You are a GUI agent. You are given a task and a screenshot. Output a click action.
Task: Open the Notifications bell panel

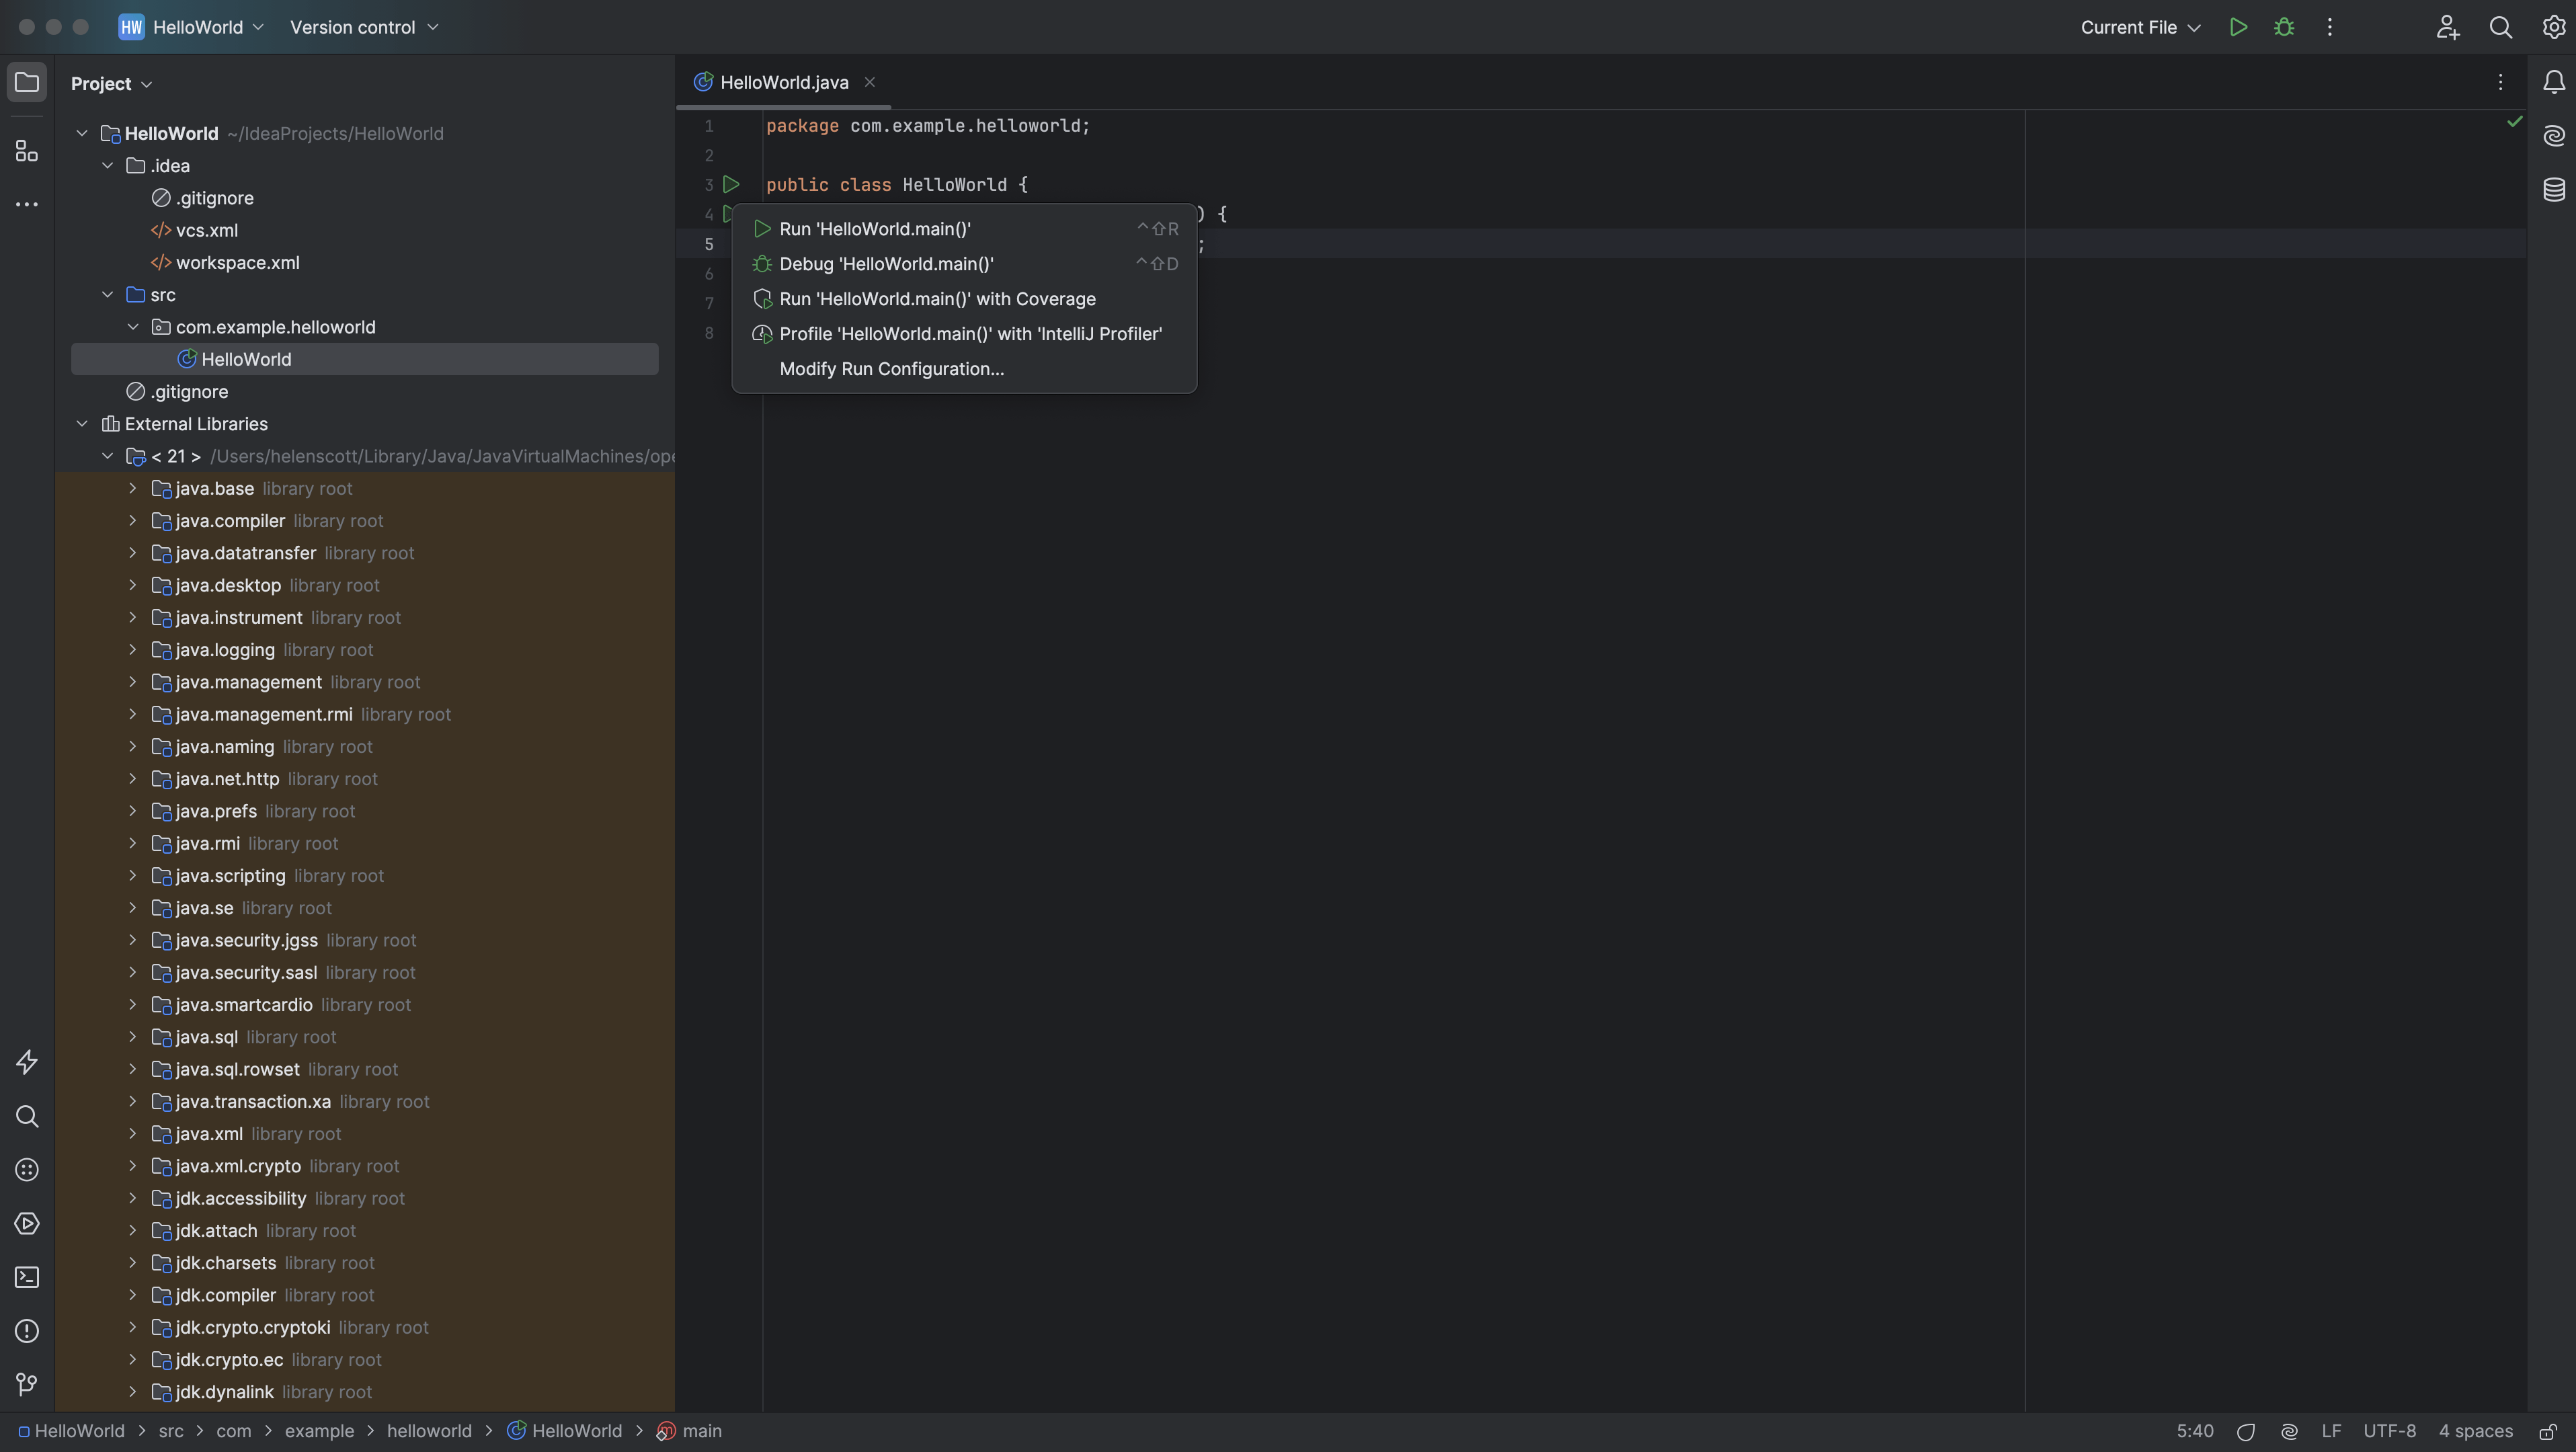coord(2553,82)
